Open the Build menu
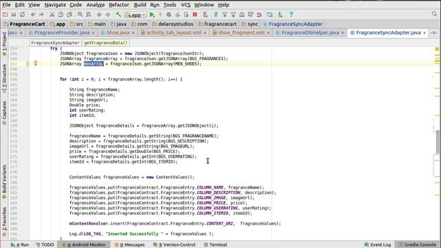441x248 pixels. pyautogui.click(x=140, y=5)
